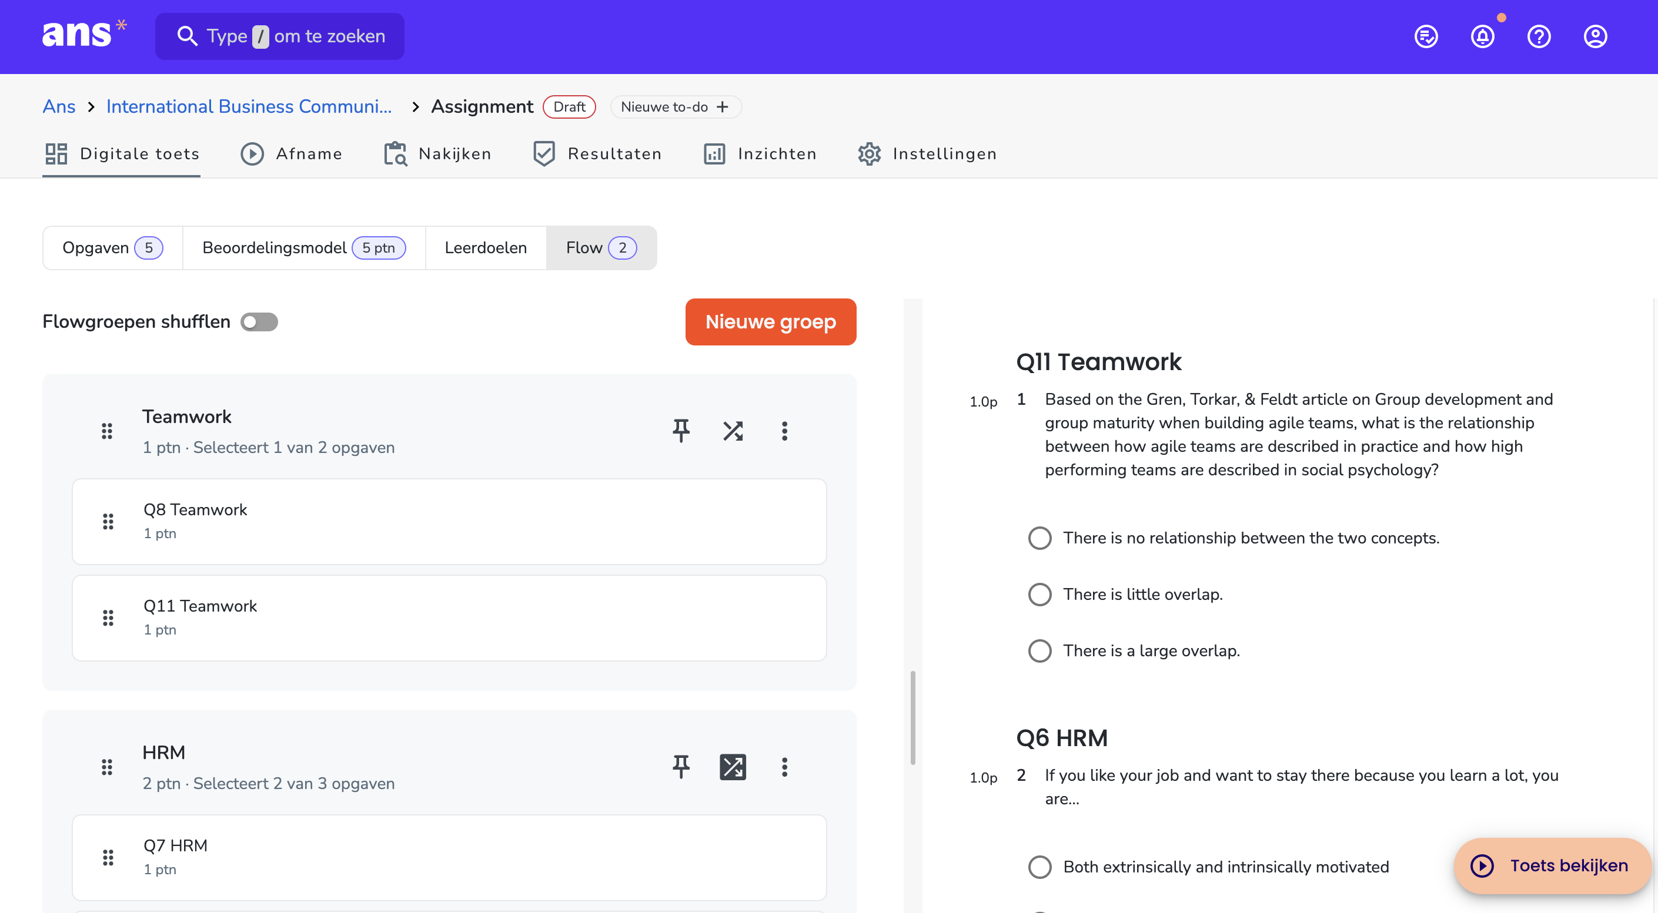Open the Digitale toets tab

point(122,154)
